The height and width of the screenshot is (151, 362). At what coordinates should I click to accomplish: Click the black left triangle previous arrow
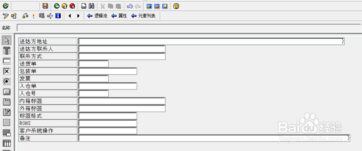click(70, 16)
